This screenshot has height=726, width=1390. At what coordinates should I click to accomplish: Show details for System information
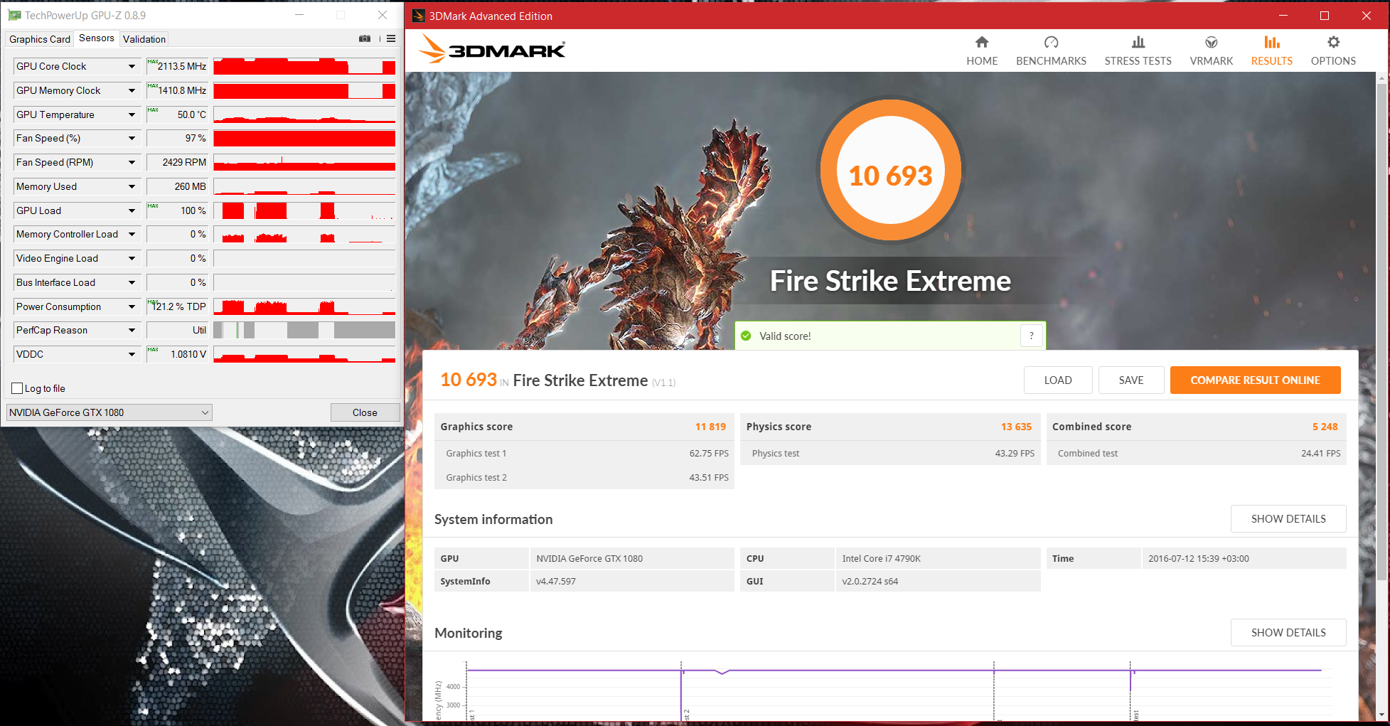pos(1288,519)
